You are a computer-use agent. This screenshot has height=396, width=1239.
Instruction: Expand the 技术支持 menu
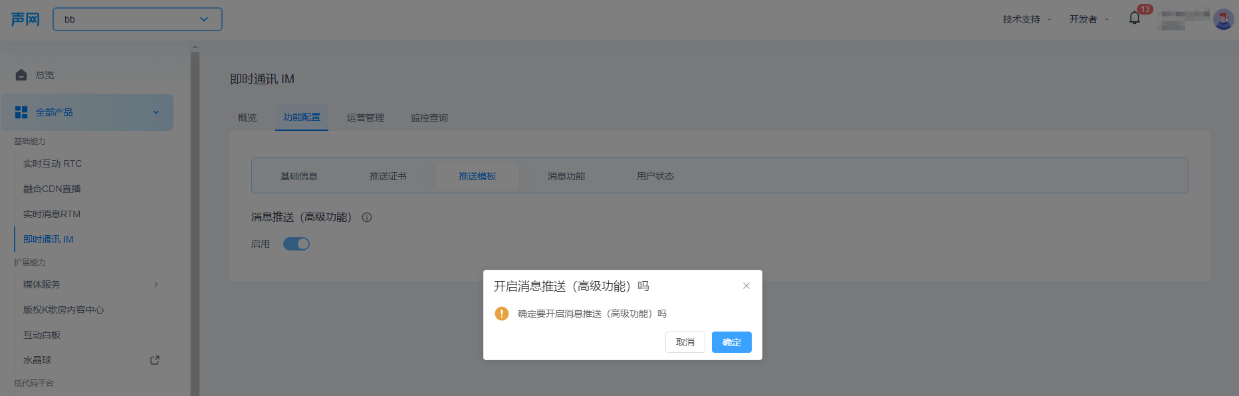click(1027, 19)
